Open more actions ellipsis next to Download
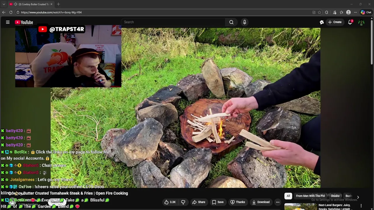Screen dimensions: 374x210 tap(278, 202)
